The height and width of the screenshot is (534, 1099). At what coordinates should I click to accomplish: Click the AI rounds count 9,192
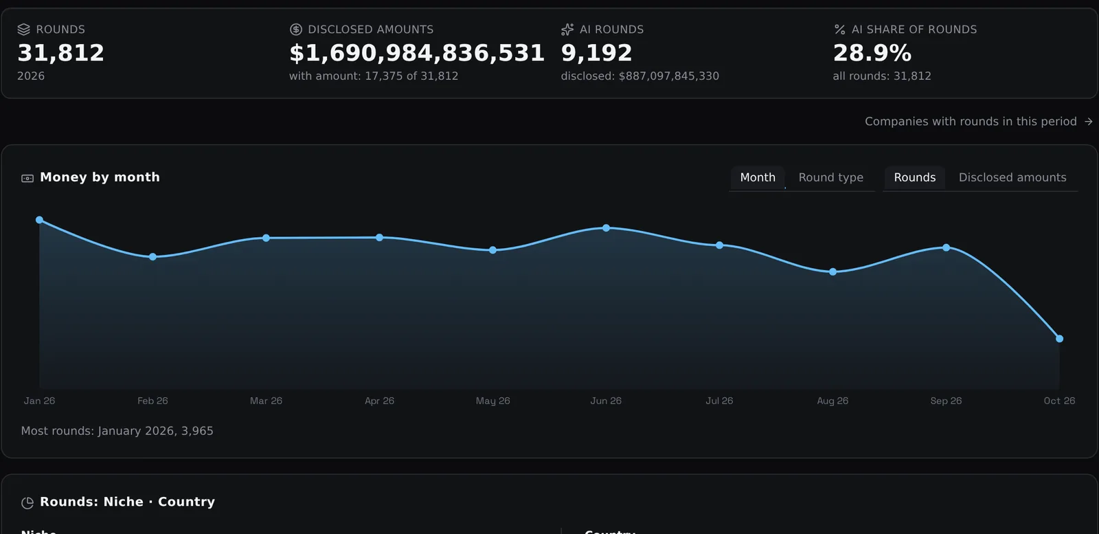[596, 53]
